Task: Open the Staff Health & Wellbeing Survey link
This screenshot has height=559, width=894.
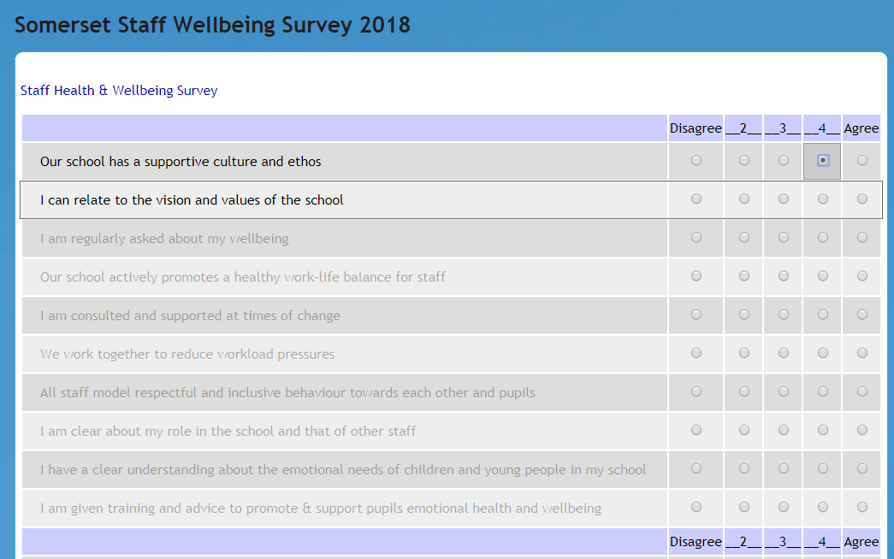Action: pos(119,90)
